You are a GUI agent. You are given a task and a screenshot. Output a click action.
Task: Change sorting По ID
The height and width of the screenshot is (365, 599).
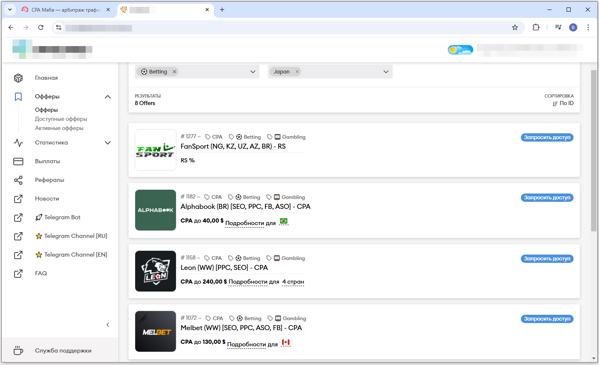[563, 103]
